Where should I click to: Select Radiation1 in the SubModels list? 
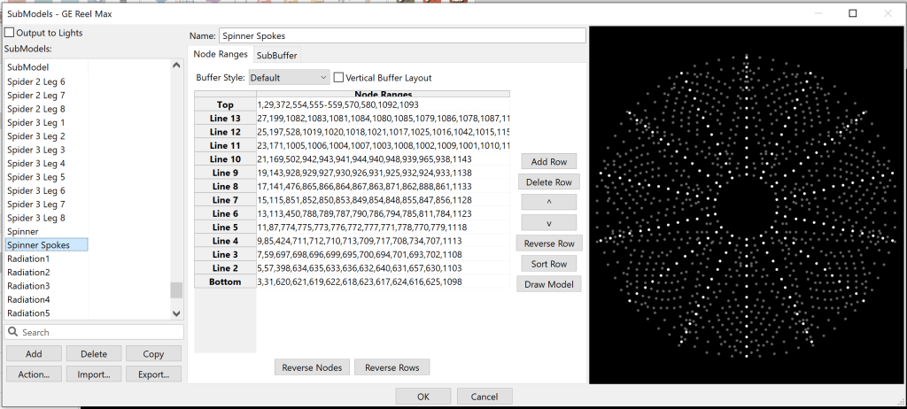[x=28, y=259]
